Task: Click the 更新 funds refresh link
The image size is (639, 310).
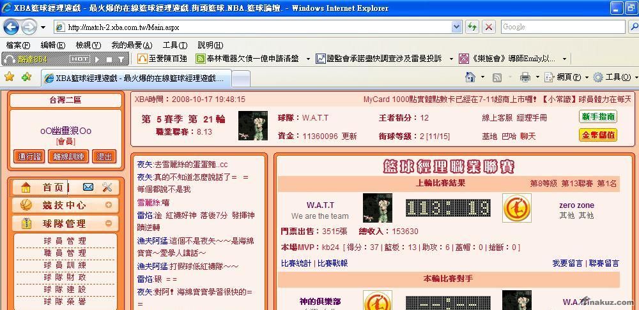Action: click(x=350, y=137)
